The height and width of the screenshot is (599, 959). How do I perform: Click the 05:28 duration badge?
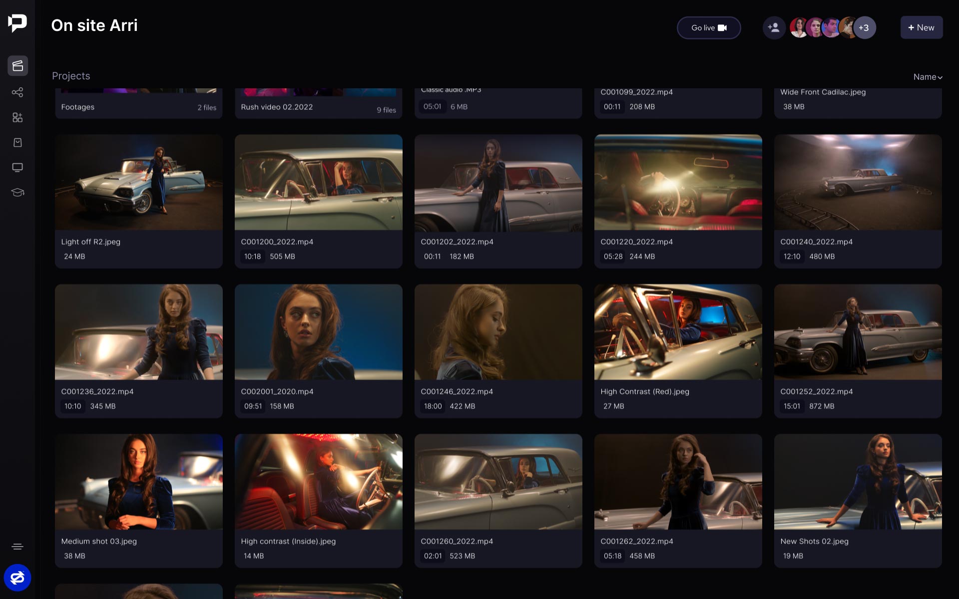coord(613,257)
